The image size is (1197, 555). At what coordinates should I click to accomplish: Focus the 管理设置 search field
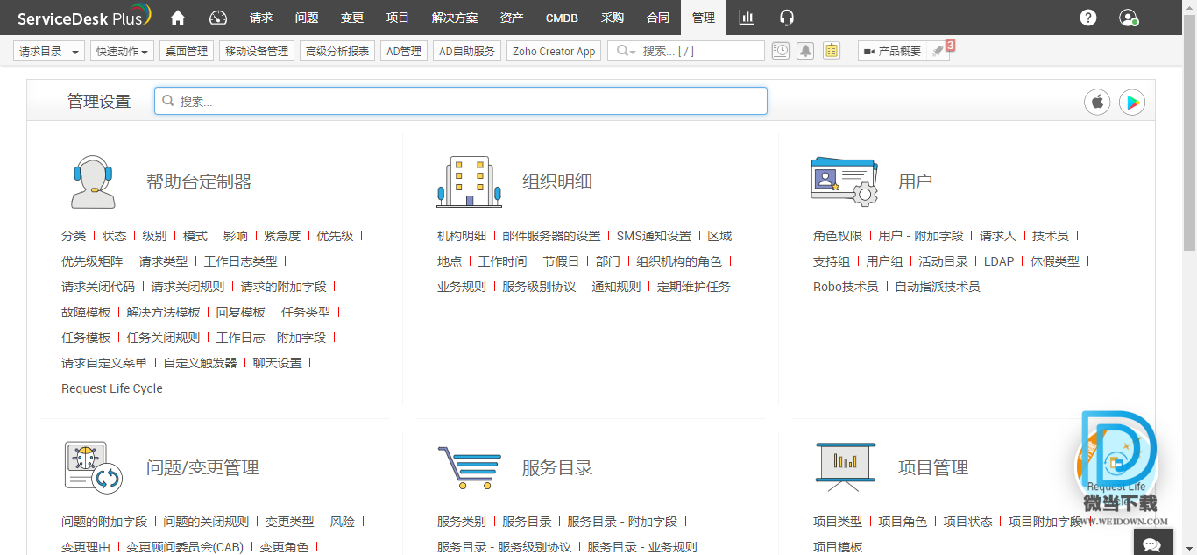point(461,101)
